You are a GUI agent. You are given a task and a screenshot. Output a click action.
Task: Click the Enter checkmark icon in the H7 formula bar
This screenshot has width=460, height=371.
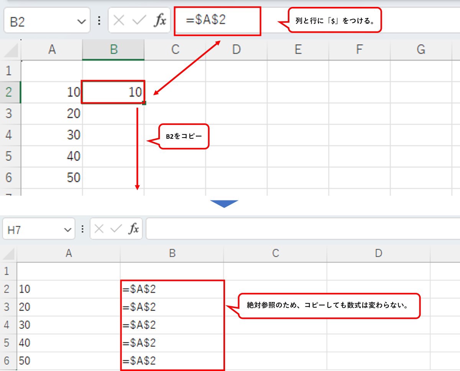tap(116, 229)
